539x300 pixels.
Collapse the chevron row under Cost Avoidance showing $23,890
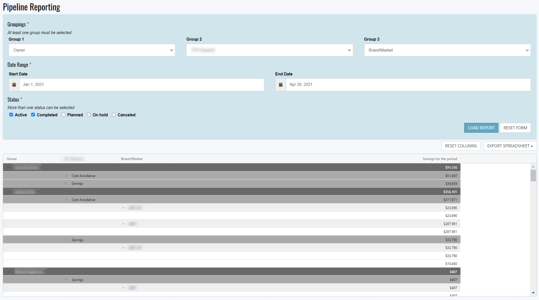click(123, 208)
